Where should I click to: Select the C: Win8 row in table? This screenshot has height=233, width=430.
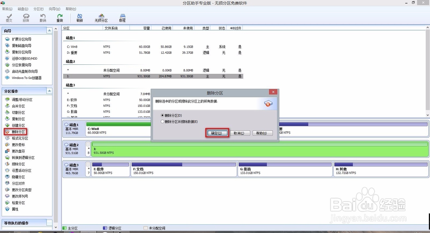[x=153, y=47]
